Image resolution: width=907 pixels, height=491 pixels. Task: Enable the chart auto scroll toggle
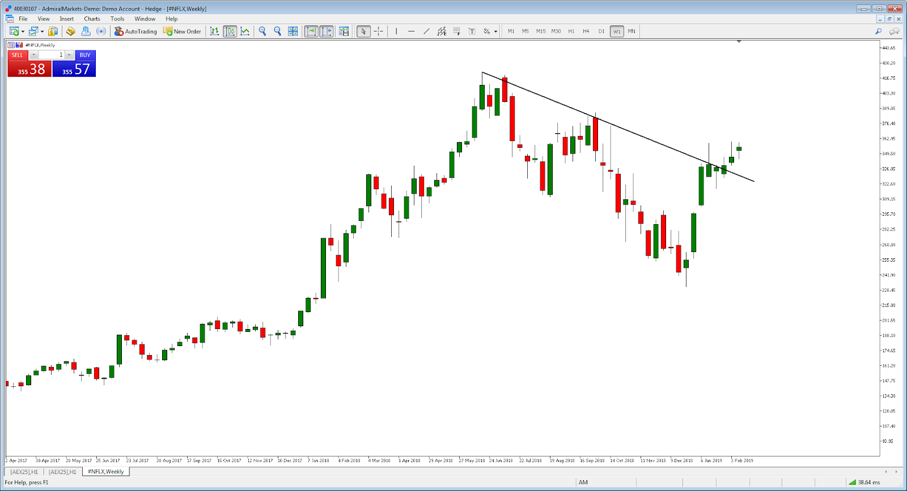[x=311, y=31]
